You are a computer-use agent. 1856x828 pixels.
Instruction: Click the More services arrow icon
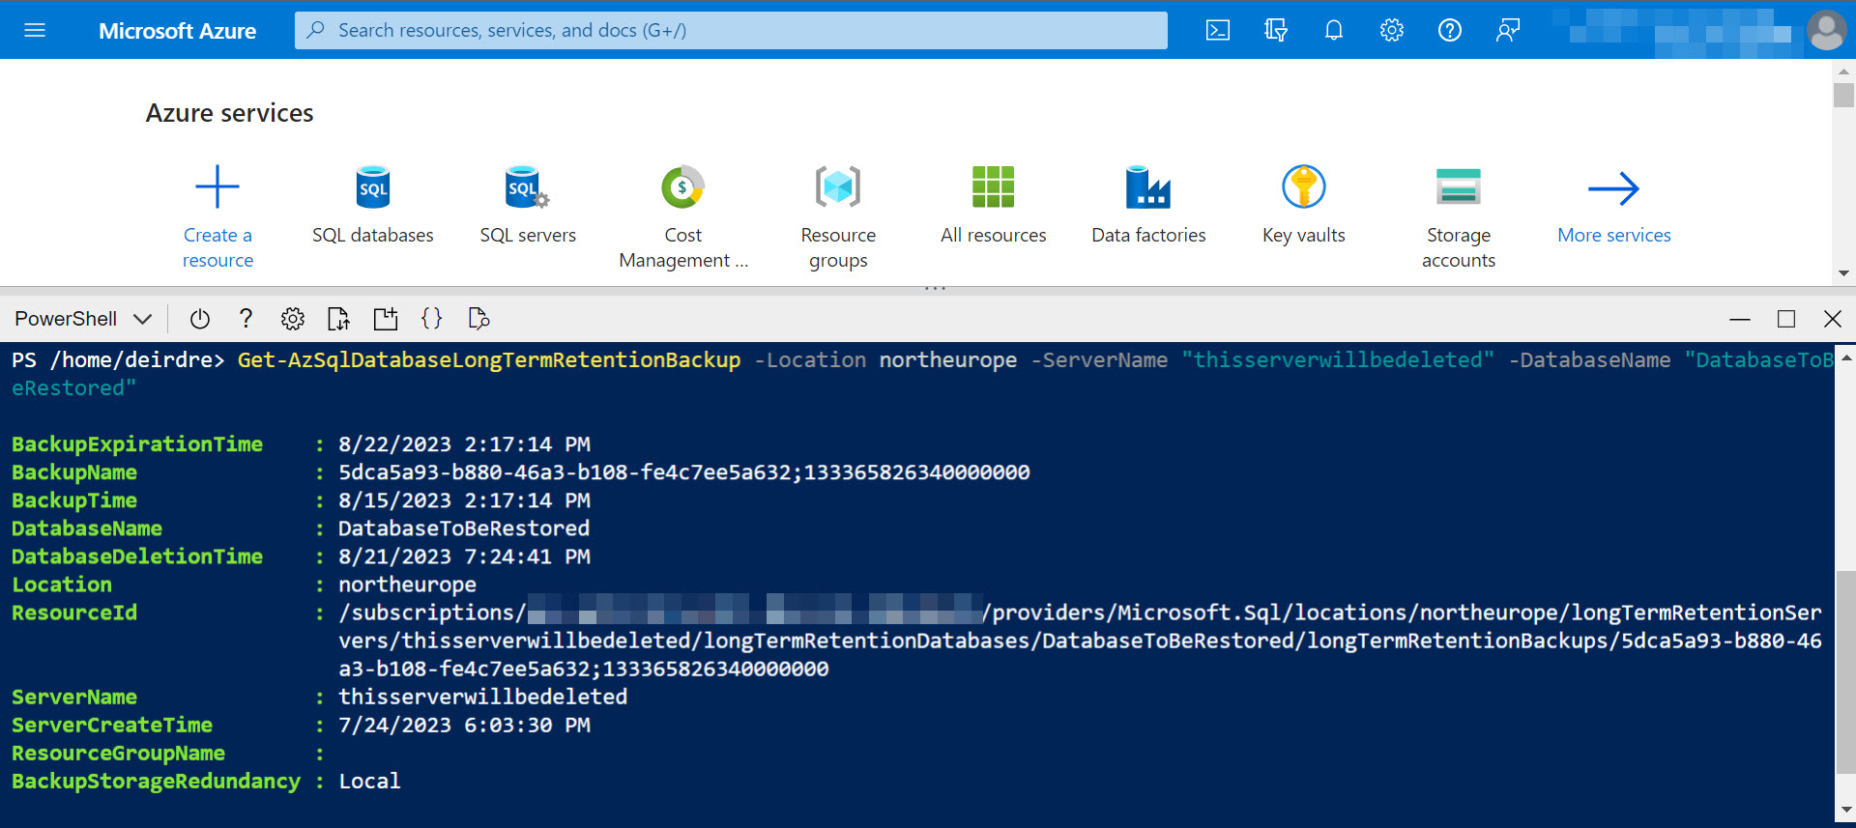(1614, 188)
